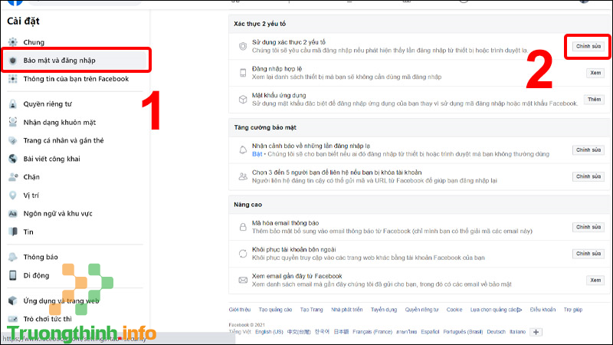The height and width of the screenshot is (345, 613).
Task: Click Chỉnh sửa for login alerts
Action: pyautogui.click(x=588, y=149)
